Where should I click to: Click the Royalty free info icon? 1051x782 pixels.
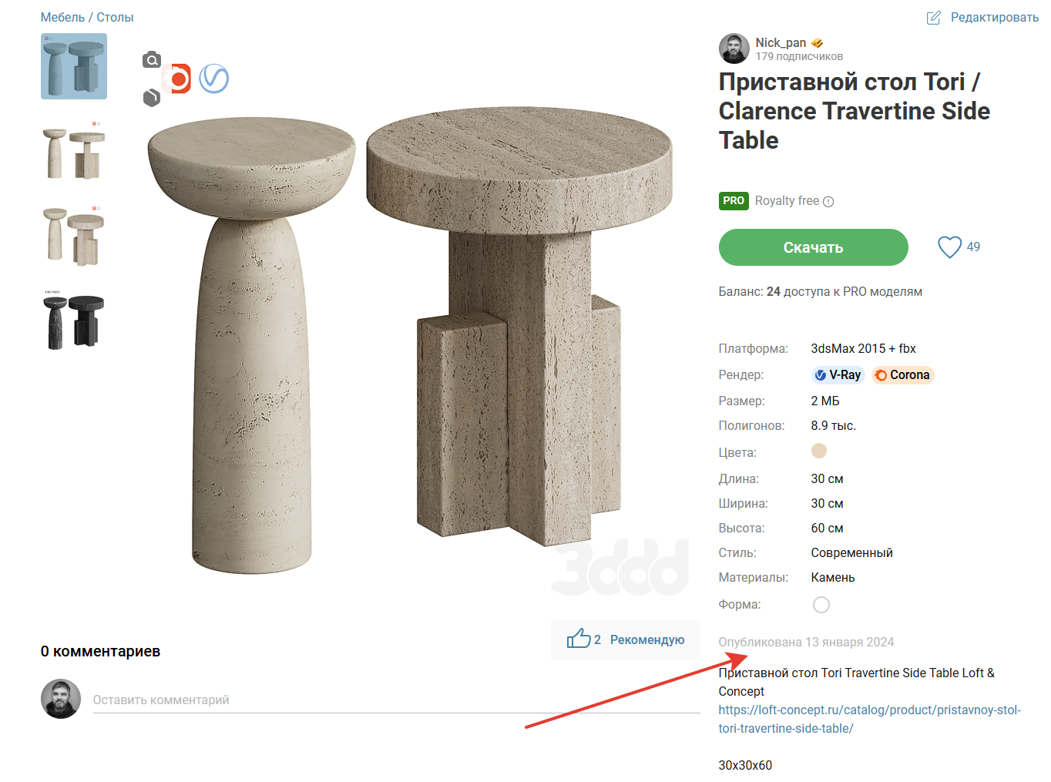[x=828, y=202]
